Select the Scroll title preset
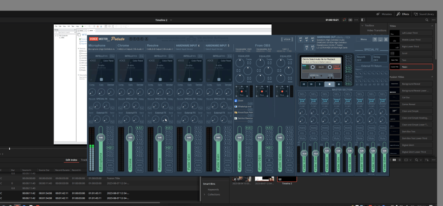Image resolution: width=443 pixels, height=206 pixels. (x=411, y=53)
